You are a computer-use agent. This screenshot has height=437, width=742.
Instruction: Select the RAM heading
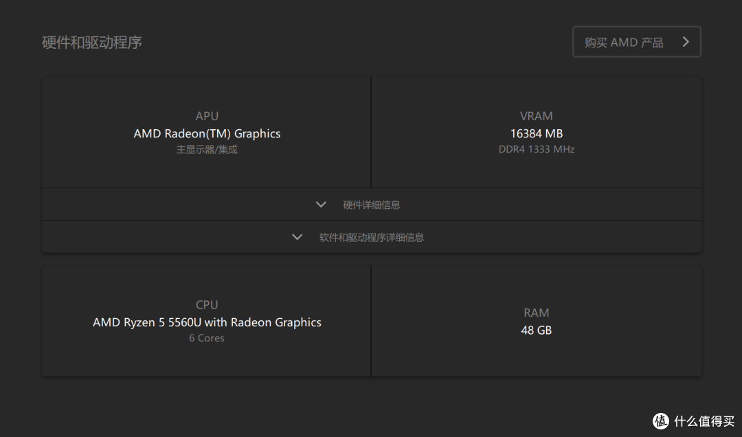click(536, 313)
